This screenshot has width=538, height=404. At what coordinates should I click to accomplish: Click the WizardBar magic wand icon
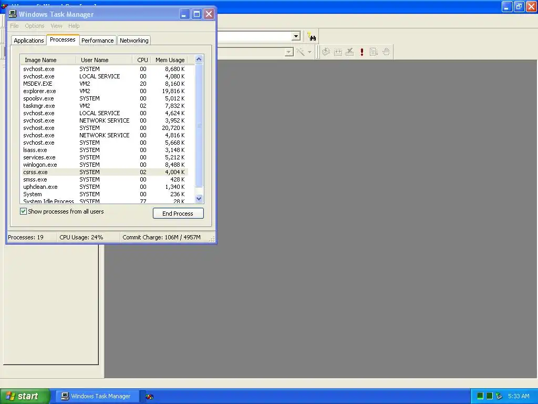[300, 52]
